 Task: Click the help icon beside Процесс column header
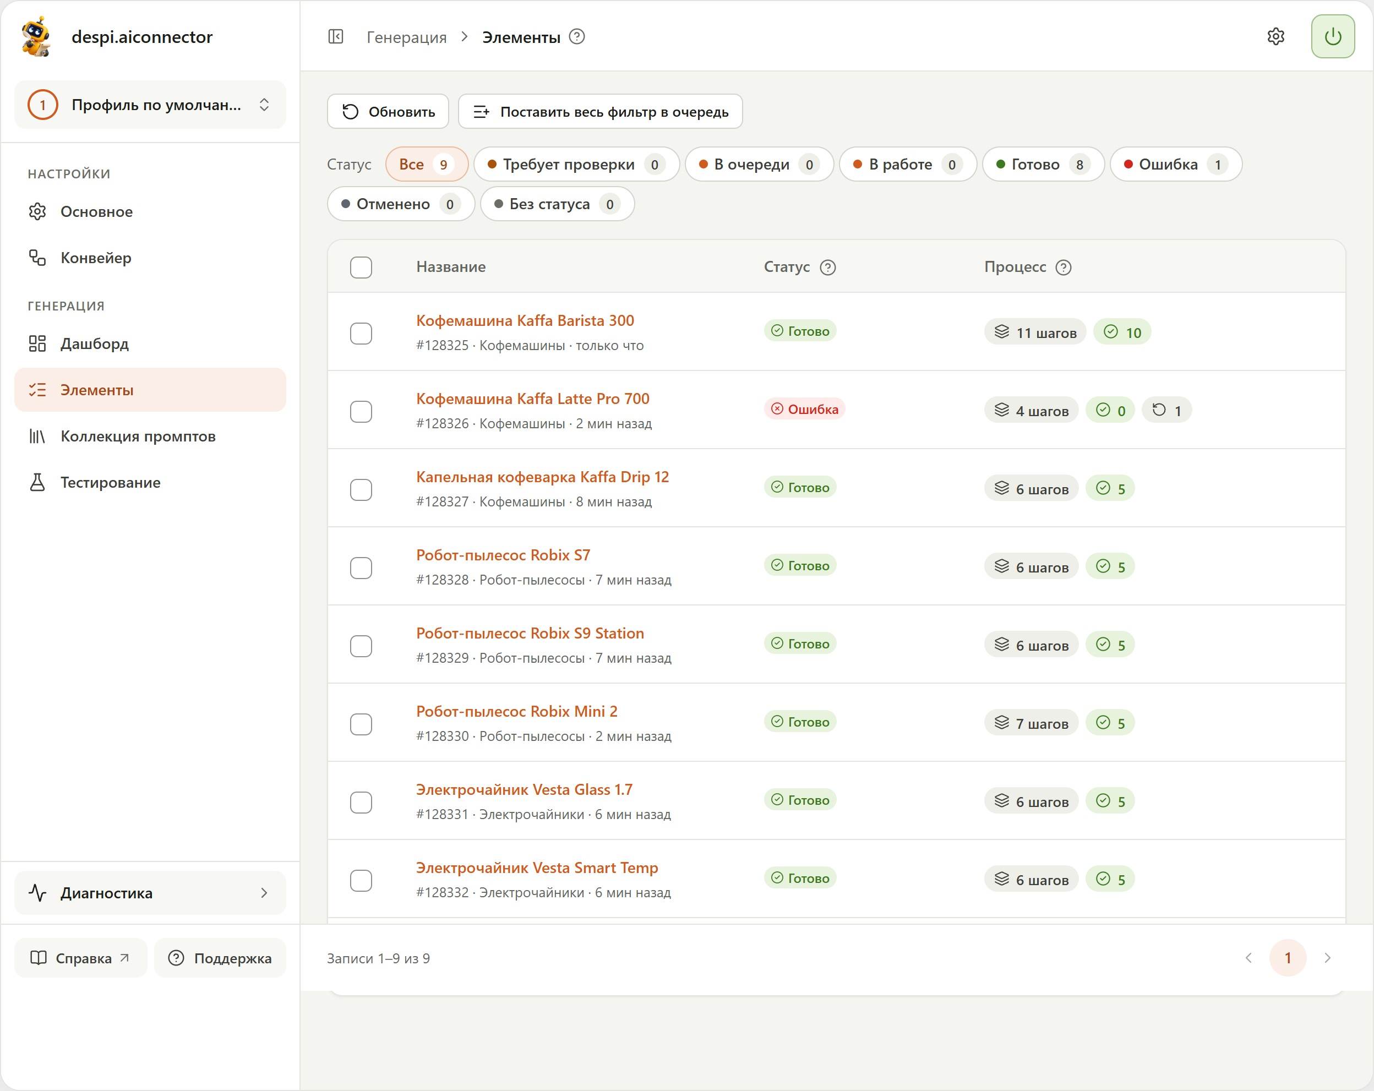1063,268
